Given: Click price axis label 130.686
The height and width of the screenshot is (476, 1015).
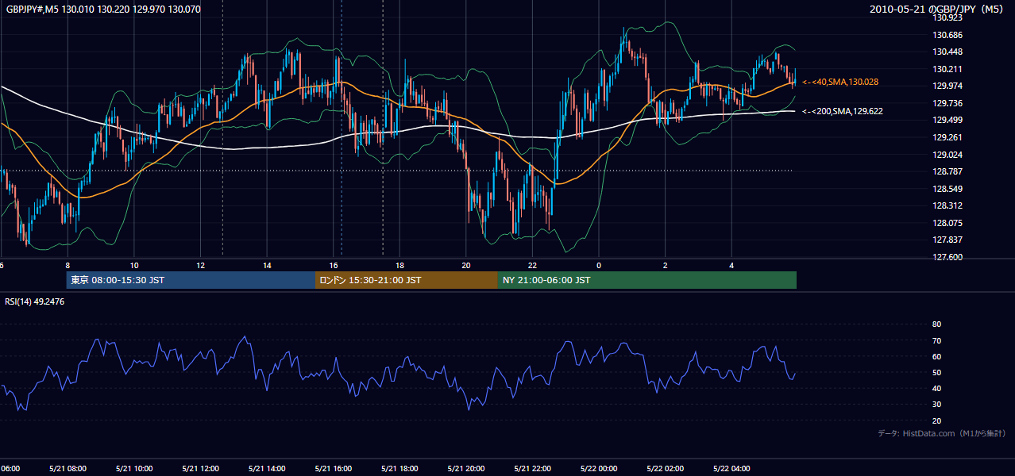Looking at the screenshot, I should point(948,35).
